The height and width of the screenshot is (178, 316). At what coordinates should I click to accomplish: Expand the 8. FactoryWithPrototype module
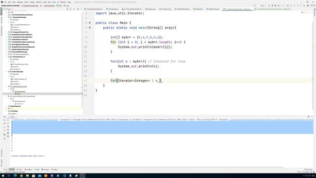(x=6, y=52)
